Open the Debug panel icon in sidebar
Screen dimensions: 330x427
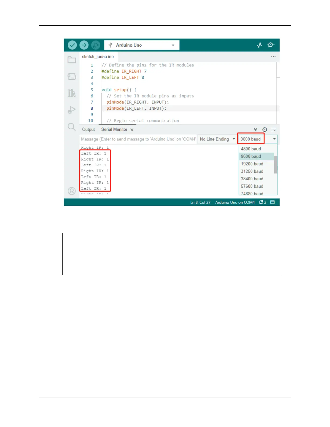coord(72,110)
